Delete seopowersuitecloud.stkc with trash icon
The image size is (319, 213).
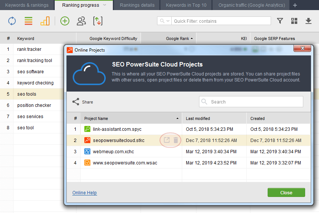[176, 140]
